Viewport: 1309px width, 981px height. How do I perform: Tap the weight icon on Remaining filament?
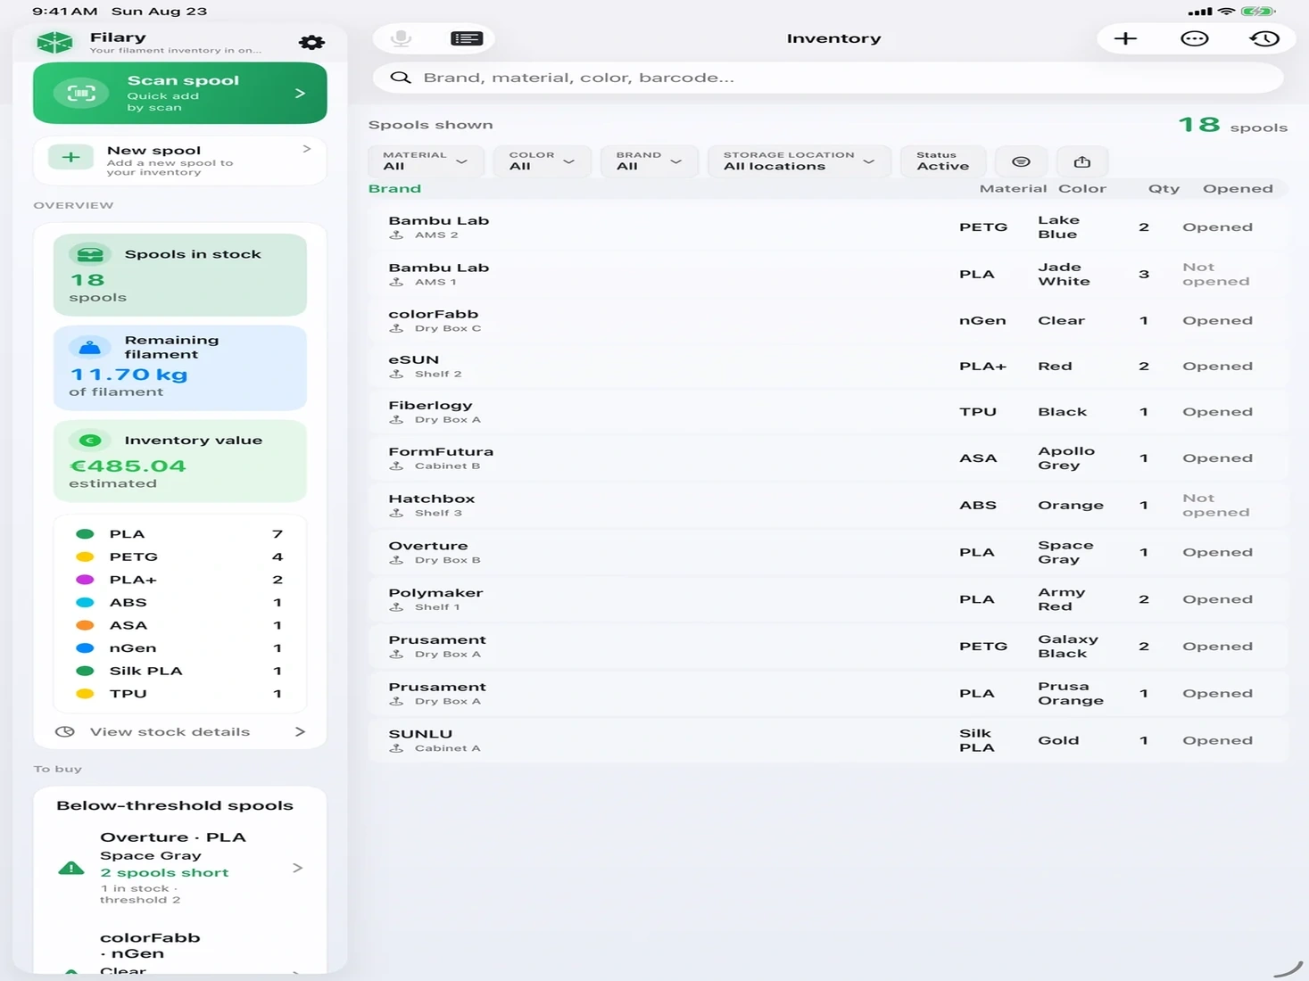tap(90, 347)
